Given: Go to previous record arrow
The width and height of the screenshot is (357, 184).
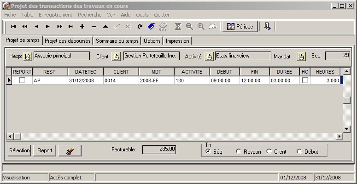Looking at the screenshot, I should click(x=36, y=27).
